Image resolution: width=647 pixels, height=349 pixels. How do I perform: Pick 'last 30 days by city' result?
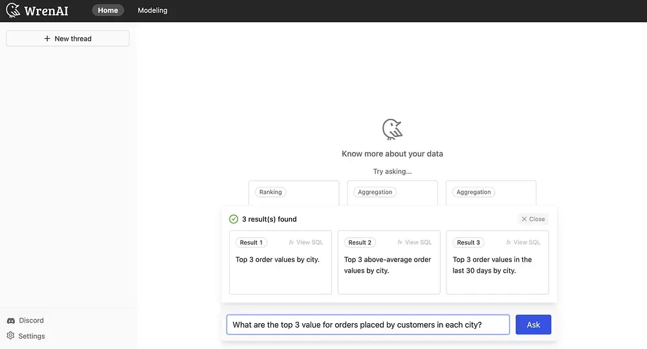pyautogui.click(x=497, y=265)
